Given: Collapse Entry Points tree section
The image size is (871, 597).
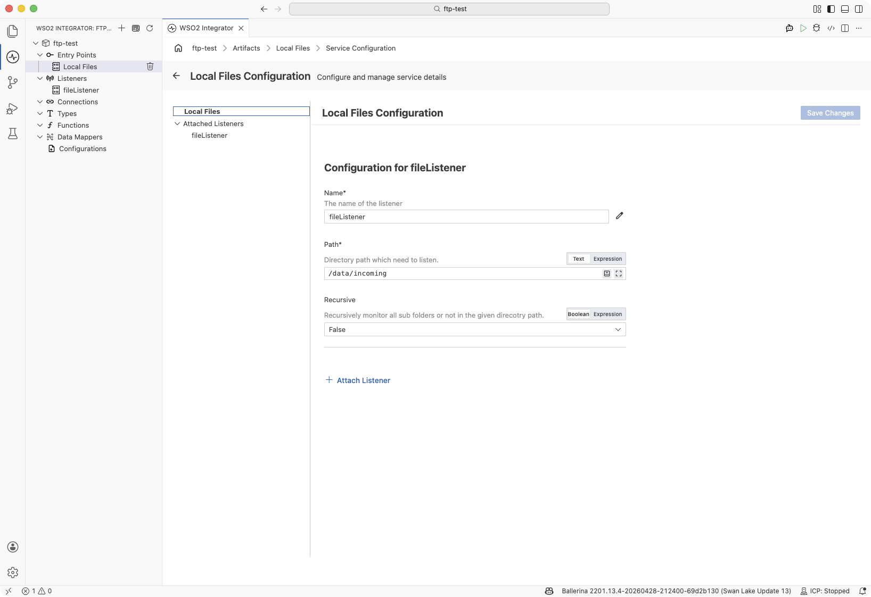Looking at the screenshot, I should [x=40, y=55].
